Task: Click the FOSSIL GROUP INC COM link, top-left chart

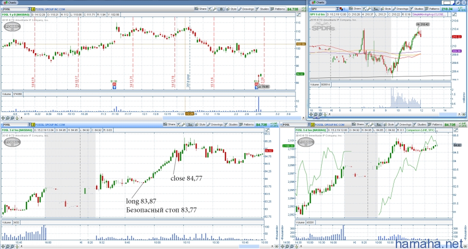Action: tap(51, 9)
